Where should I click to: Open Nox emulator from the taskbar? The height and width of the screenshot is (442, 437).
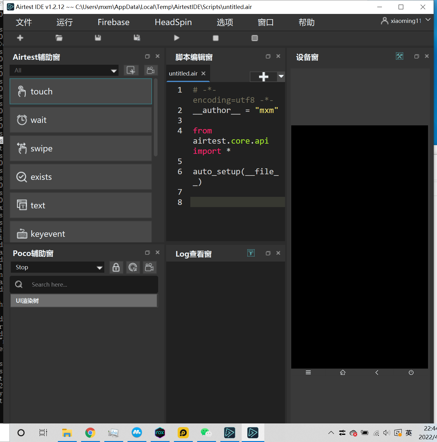pyautogui.click(x=160, y=432)
